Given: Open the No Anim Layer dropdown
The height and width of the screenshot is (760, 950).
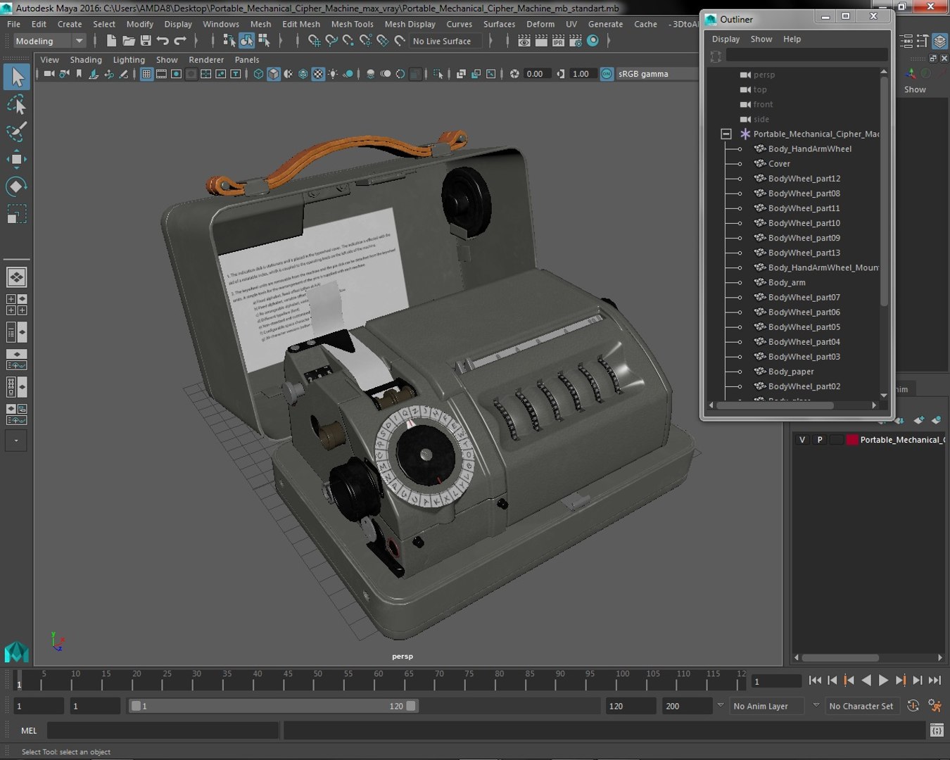Looking at the screenshot, I should coord(767,706).
